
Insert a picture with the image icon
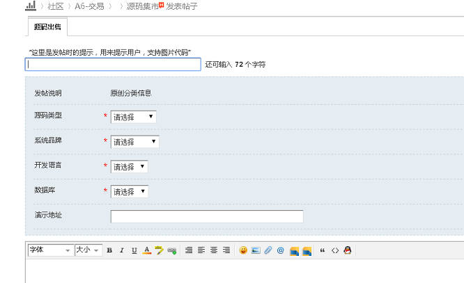point(256,250)
